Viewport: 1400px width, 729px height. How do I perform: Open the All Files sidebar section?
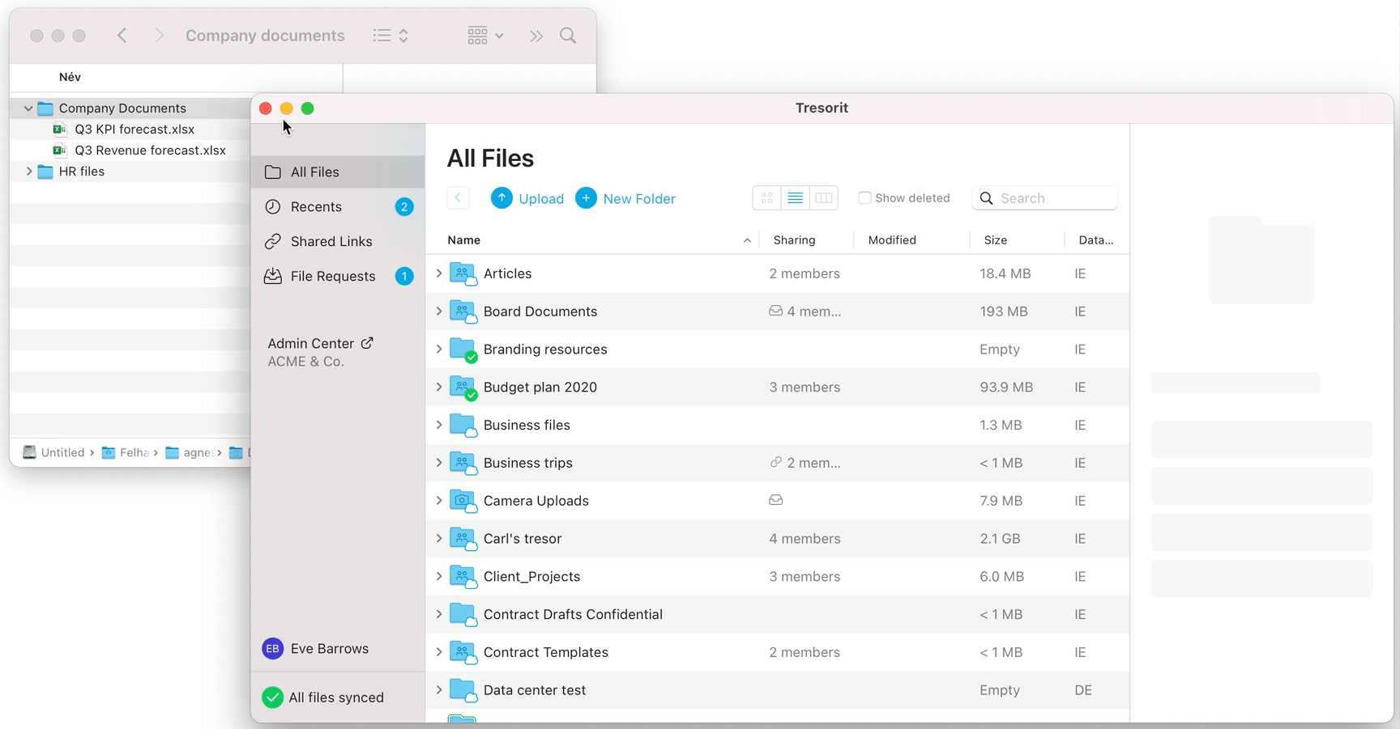(338, 172)
